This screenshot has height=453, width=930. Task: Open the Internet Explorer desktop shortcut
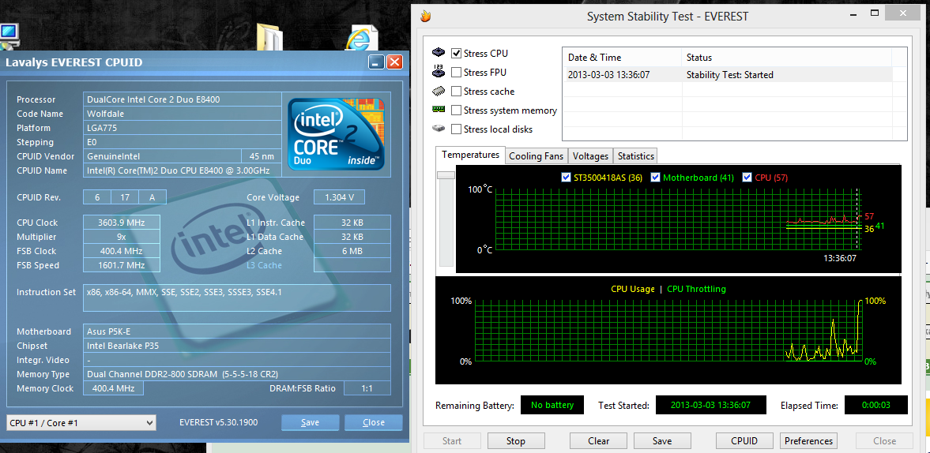coord(363,37)
